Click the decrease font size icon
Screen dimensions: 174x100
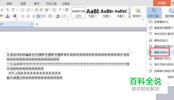pos(2,10)
